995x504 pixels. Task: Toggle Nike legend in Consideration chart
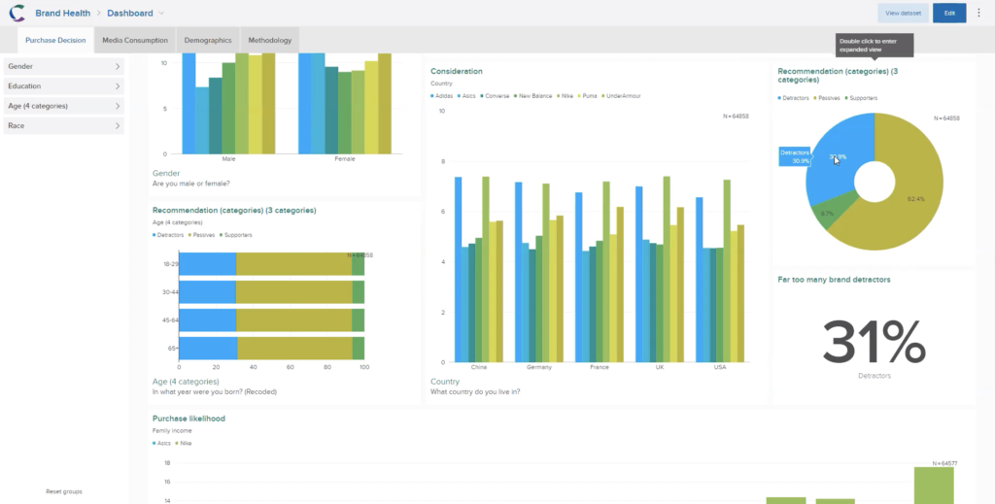click(x=565, y=96)
